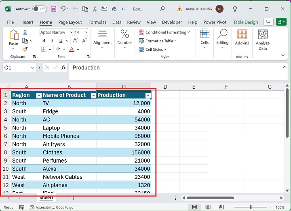
Task: Click Analyze Data icon
Action: (263, 34)
